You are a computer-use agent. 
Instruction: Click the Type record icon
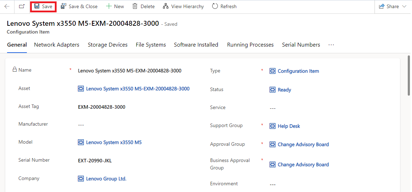click(272, 71)
